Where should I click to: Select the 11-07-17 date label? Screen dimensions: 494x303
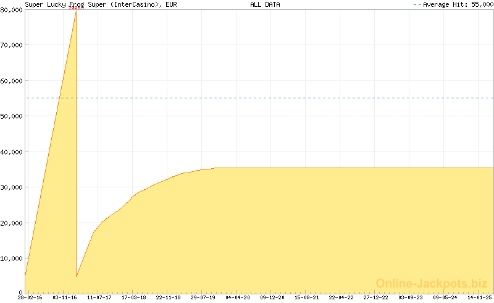(99, 297)
